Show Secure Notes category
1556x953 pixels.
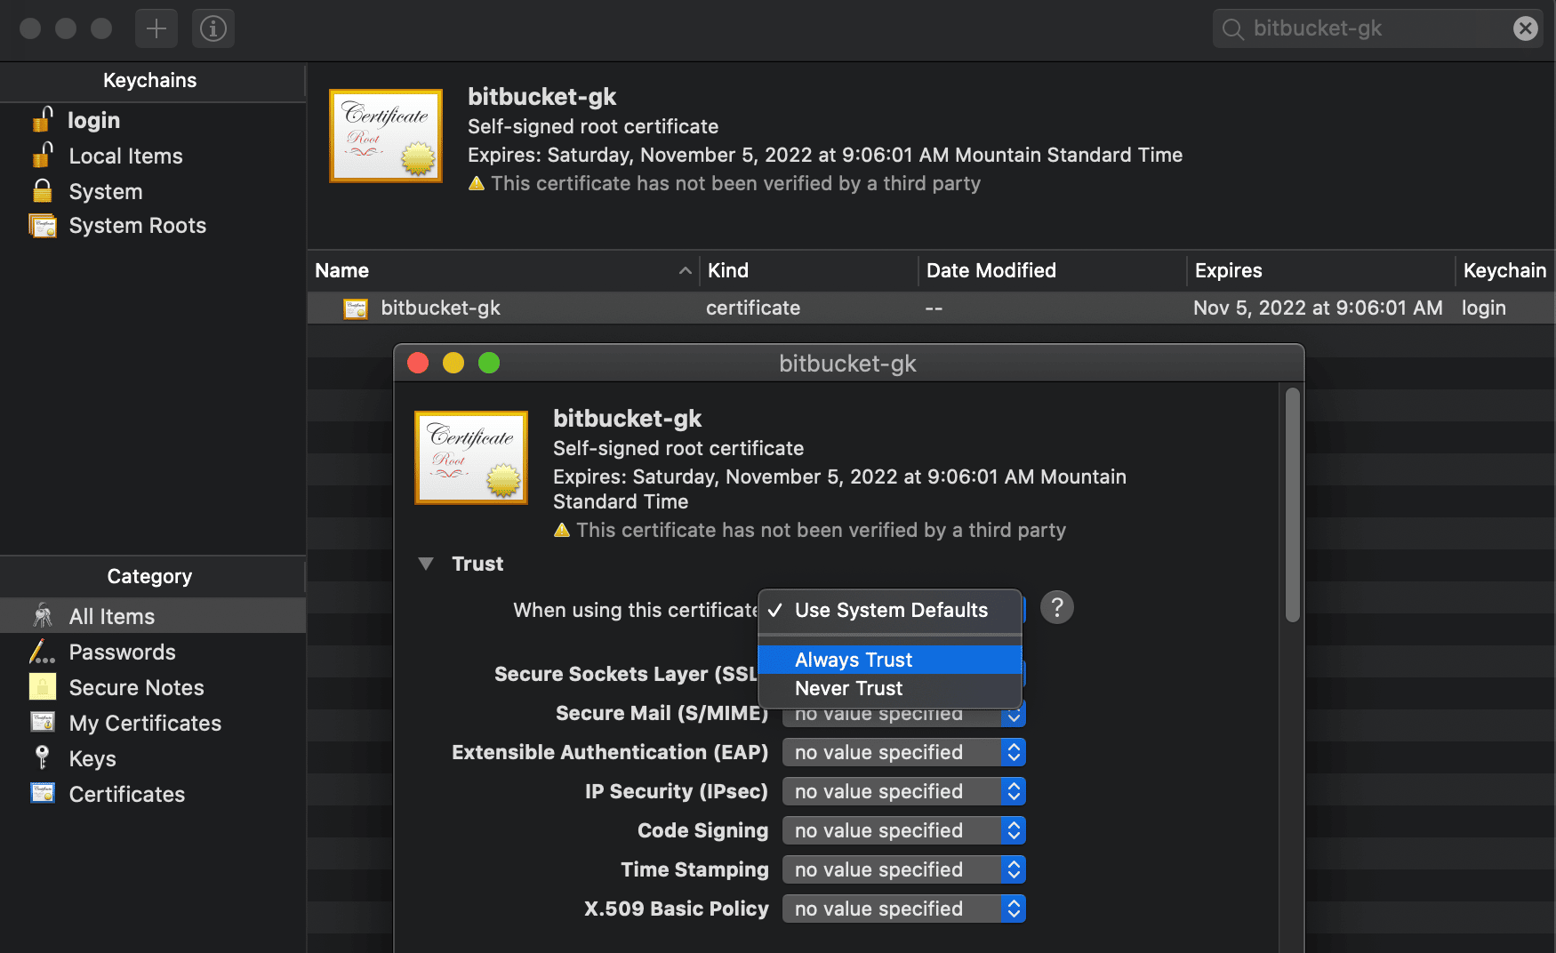[136, 688]
